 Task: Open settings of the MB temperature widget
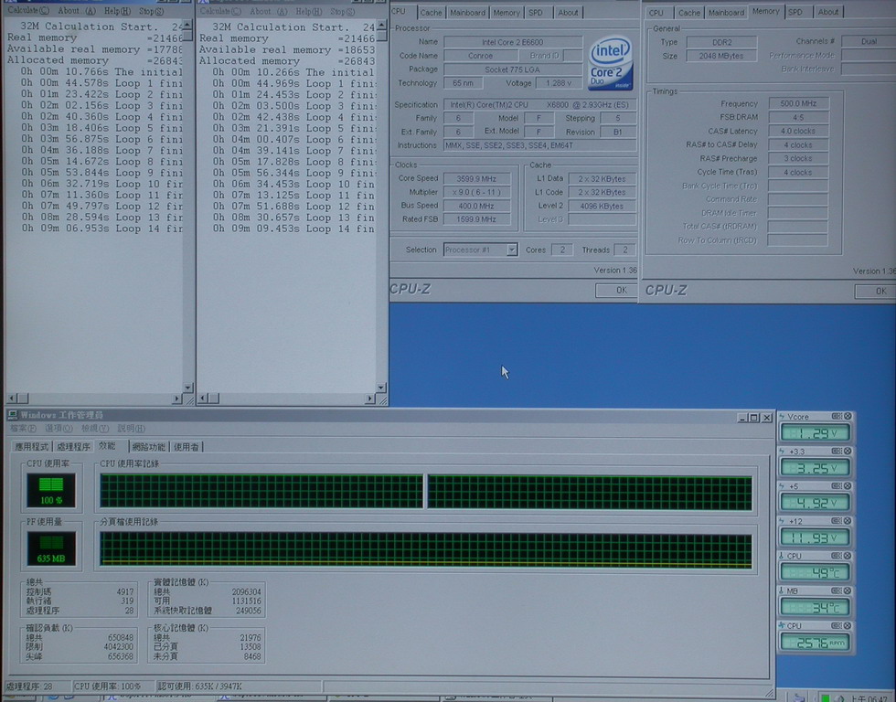[837, 590]
